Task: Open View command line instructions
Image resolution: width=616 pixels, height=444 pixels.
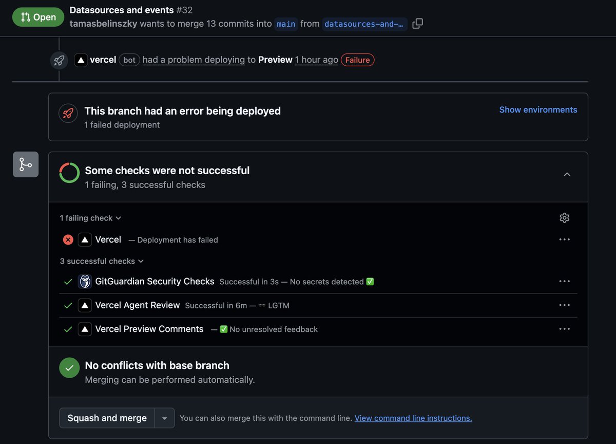Action: pyautogui.click(x=413, y=418)
